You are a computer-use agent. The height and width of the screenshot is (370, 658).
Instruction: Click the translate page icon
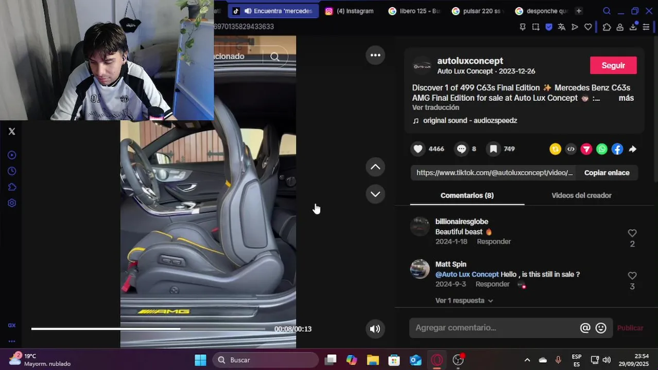(x=562, y=27)
